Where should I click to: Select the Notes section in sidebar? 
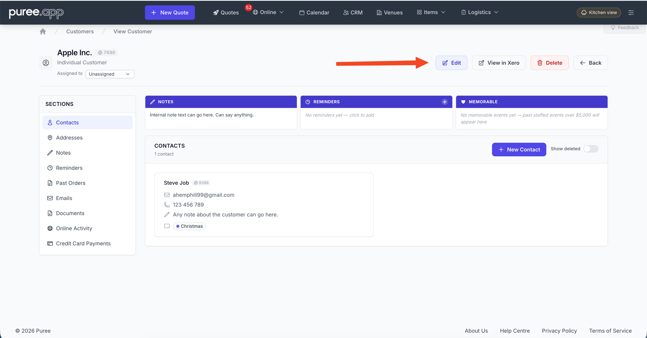click(87, 153)
